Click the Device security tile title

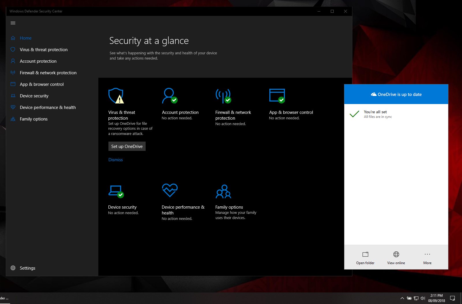click(122, 207)
